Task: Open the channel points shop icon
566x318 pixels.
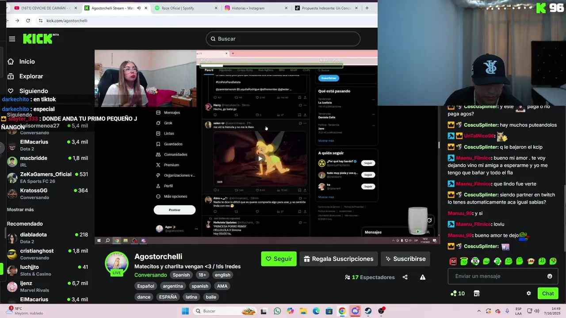Action: [x=476, y=293]
